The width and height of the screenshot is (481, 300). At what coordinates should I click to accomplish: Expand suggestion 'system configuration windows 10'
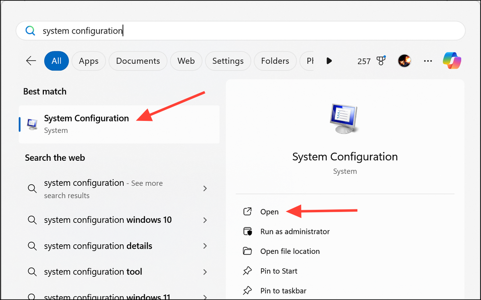pyautogui.click(x=108, y=220)
